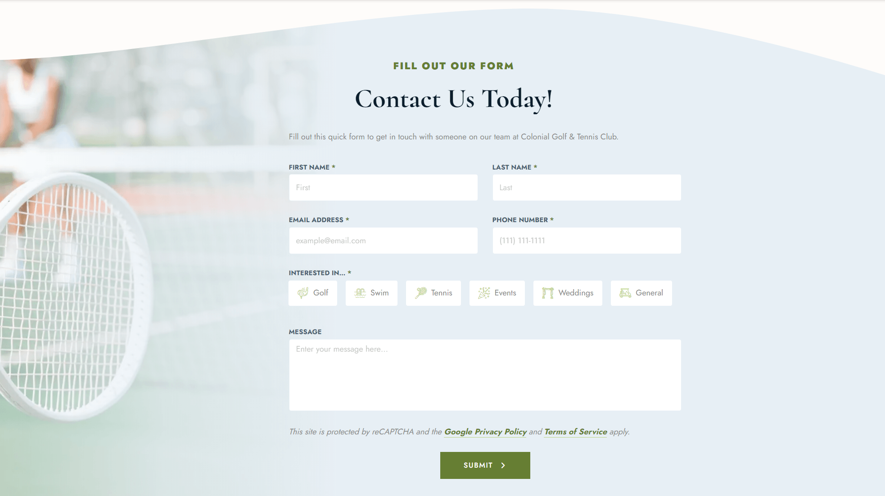Click the Contact Us Today heading

point(453,98)
